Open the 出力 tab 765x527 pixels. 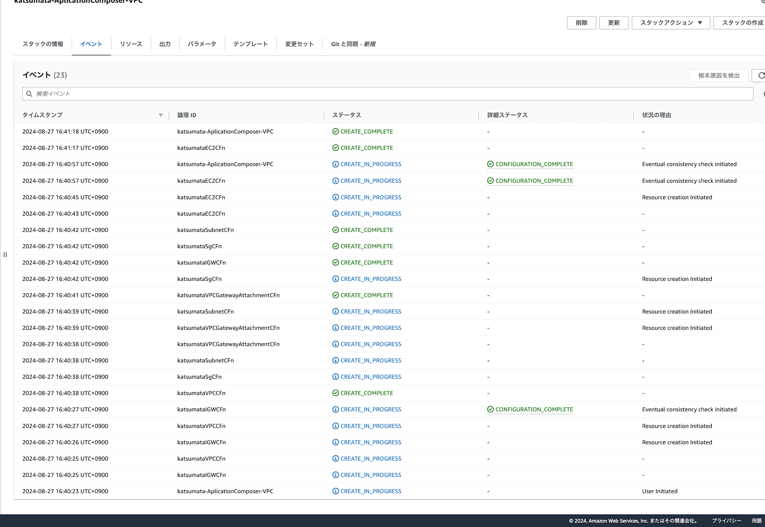[x=165, y=44]
